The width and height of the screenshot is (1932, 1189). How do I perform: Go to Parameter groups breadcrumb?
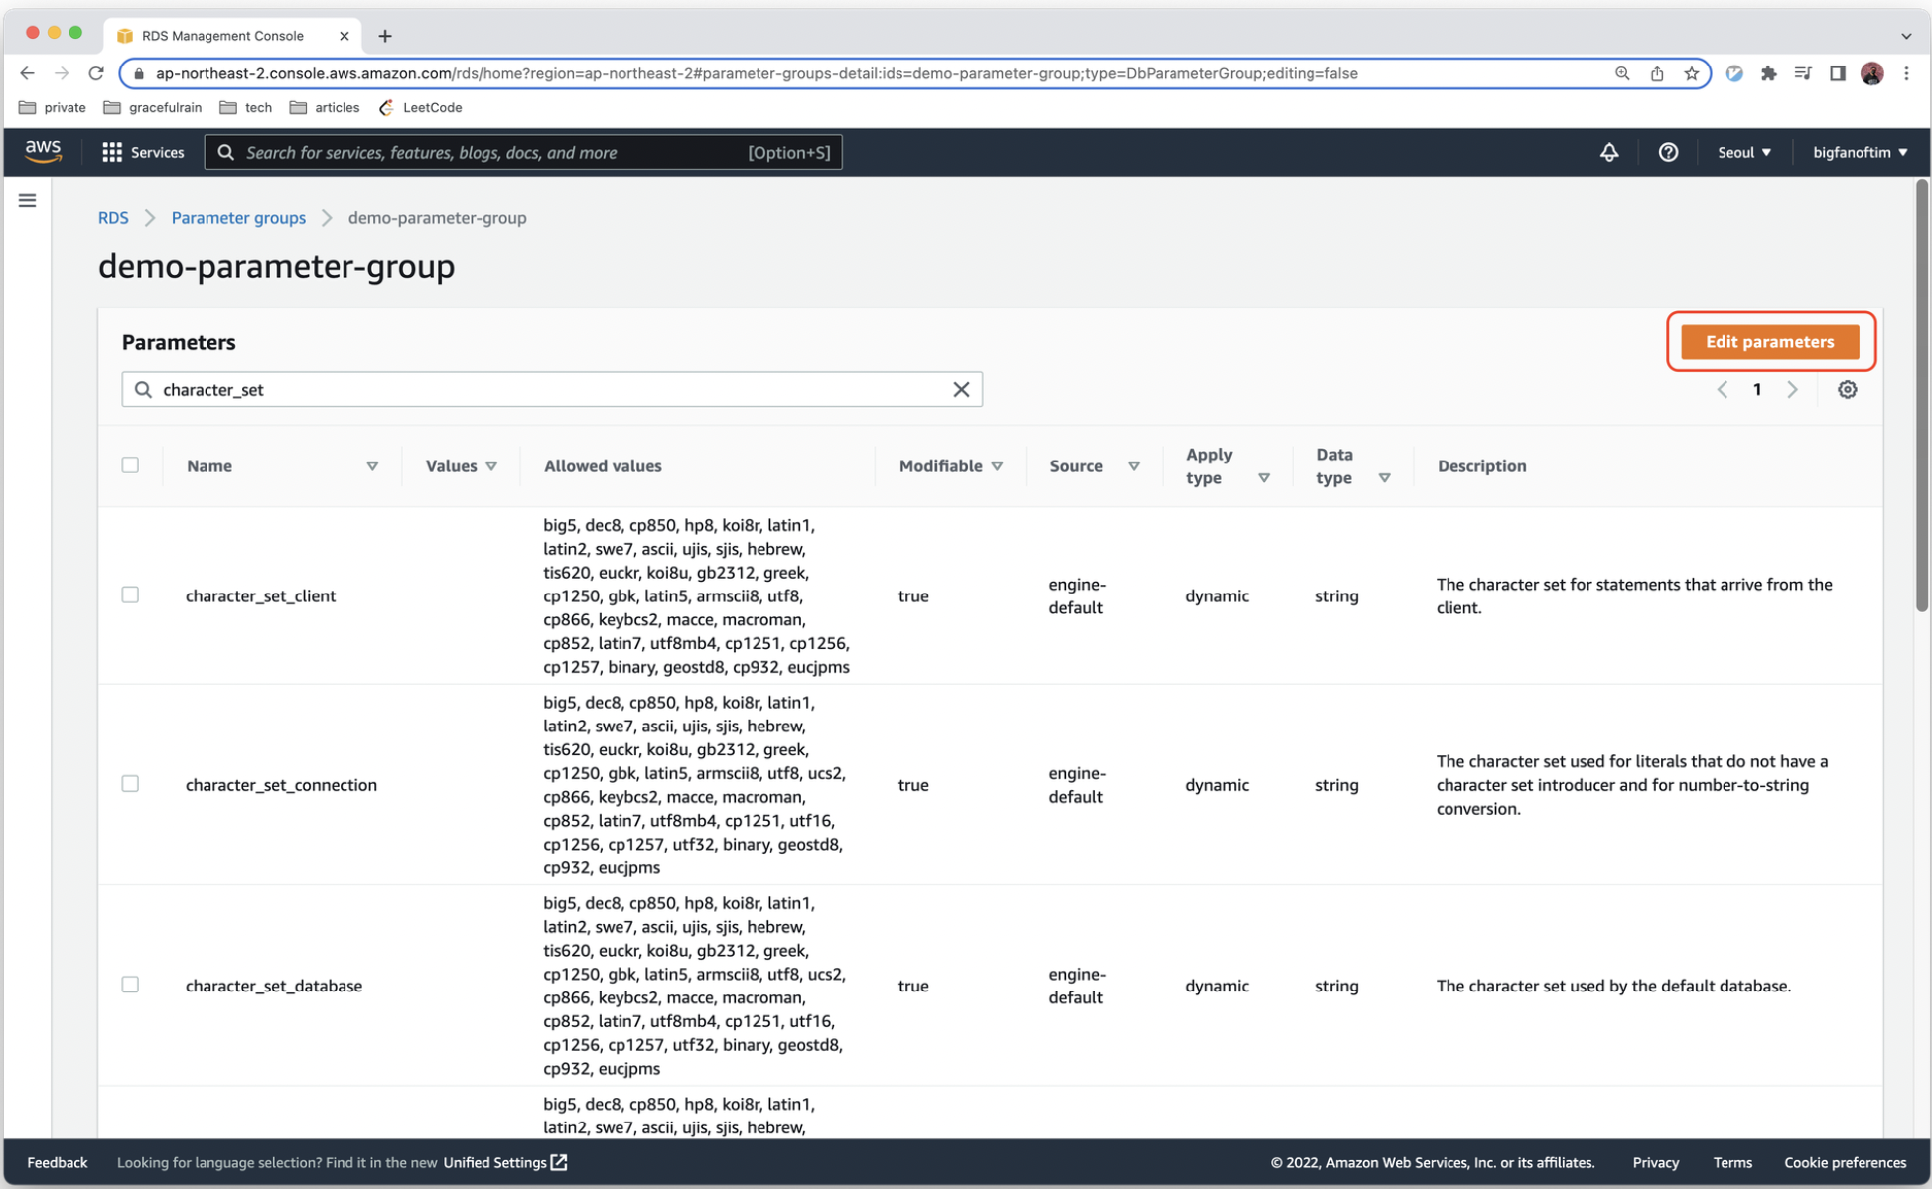pos(238,218)
